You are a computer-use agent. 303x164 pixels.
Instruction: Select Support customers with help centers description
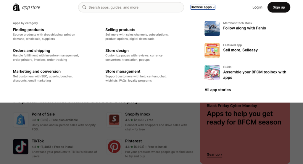(x=136, y=78)
